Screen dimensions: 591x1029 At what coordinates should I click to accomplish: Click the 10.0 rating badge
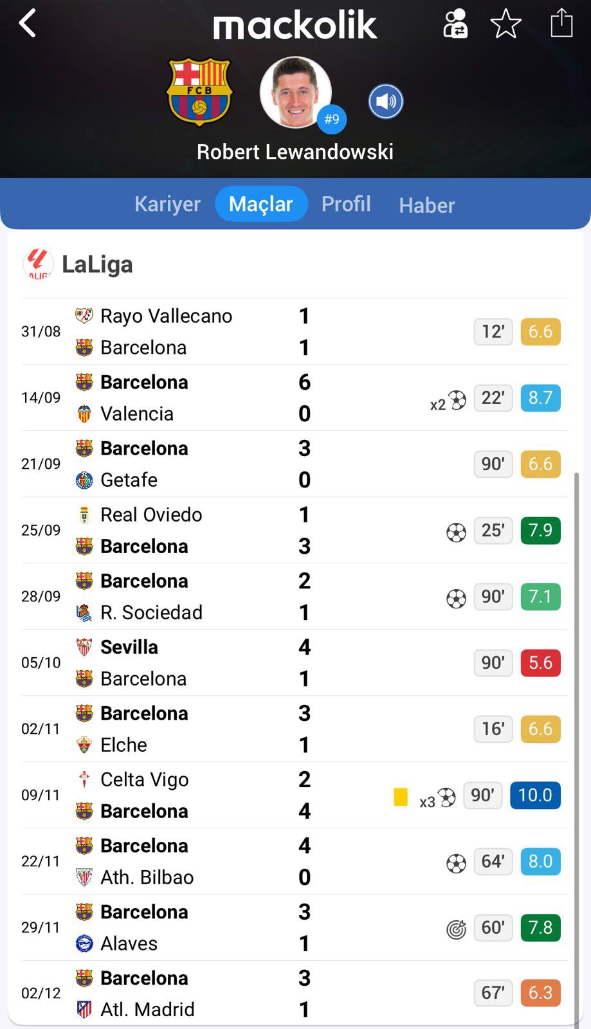pos(535,795)
